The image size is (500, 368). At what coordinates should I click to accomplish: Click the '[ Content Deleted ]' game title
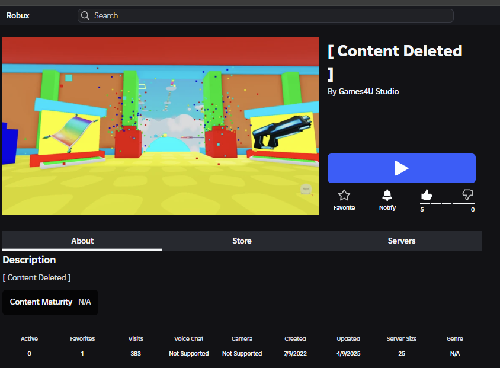(x=395, y=62)
